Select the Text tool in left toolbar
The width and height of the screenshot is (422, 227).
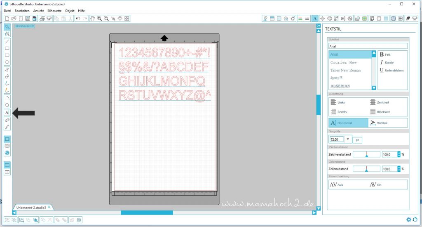pos(7,112)
